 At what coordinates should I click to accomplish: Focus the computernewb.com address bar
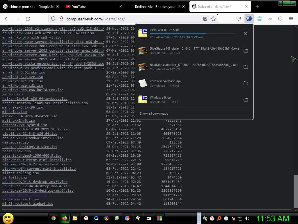pos(133,19)
